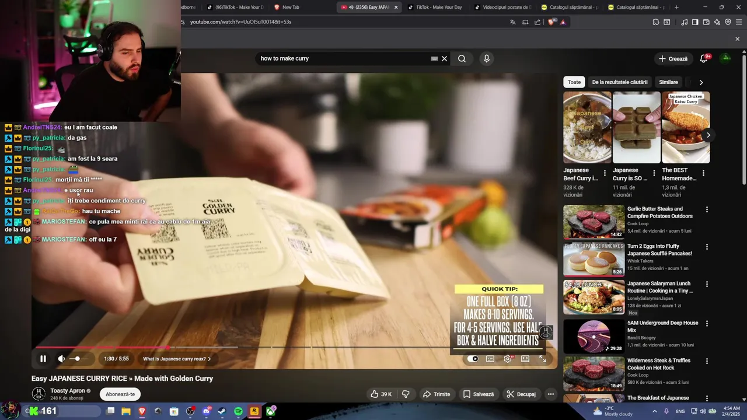Click the Decupaj clip button

[521, 394]
